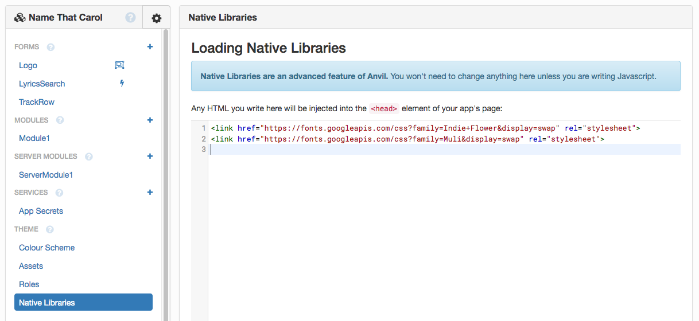
Task: Add a new server module via plus icon
Action: [x=150, y=156]
